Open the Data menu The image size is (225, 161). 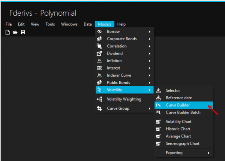(88, 24)
